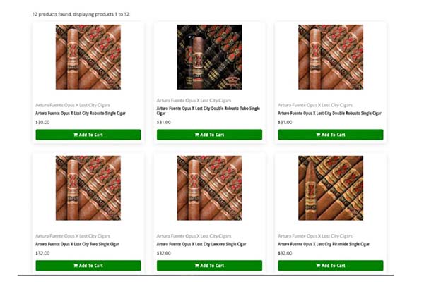
Task: Open Double Robusto Single Cigar product image
Action: 331,57
